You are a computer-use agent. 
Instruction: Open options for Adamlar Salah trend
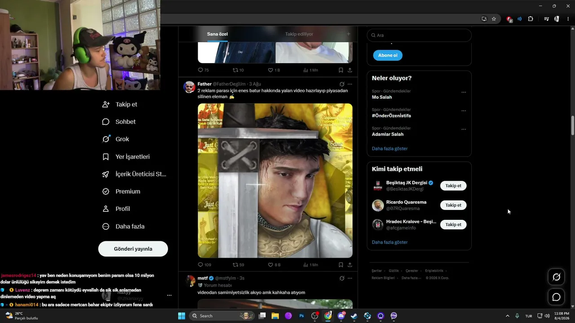[x=464, y=130]
